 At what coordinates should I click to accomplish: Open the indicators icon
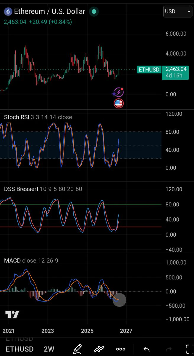click(x=99, y=349)
